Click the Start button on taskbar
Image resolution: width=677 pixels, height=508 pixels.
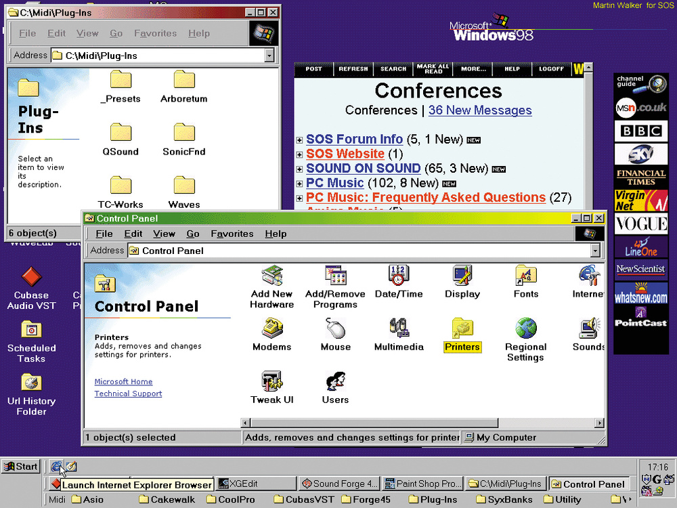(x=20, y=466)
